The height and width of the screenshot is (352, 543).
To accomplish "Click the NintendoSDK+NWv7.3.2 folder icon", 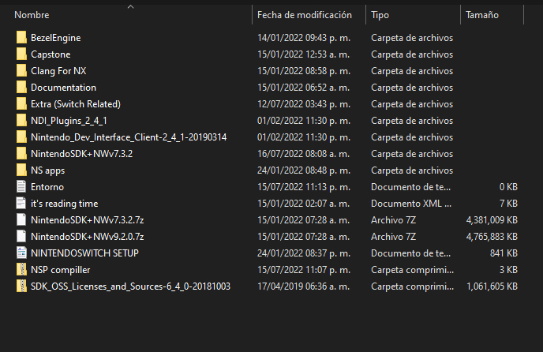I will click(x=21, y=154).
